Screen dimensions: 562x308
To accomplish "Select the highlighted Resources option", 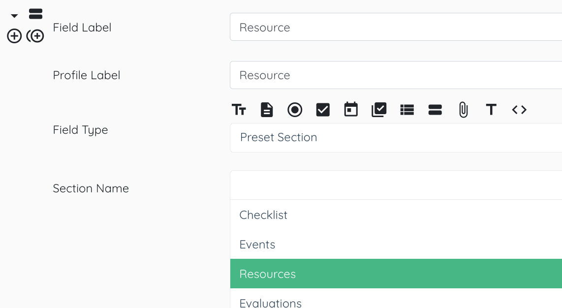I will click(396, 274).
